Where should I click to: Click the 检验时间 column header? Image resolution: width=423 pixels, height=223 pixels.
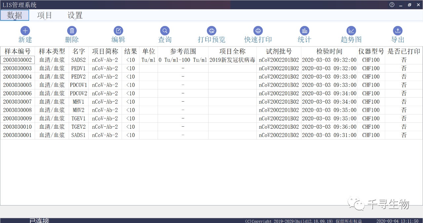[329, 51]
